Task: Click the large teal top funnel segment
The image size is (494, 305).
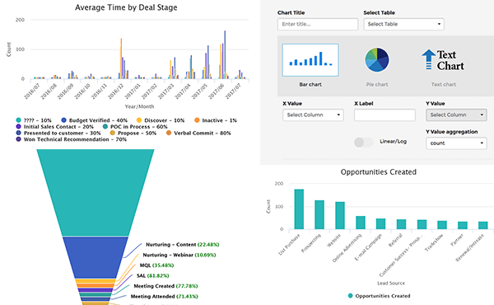Action: pyautogui.click(x=96, y=192)
